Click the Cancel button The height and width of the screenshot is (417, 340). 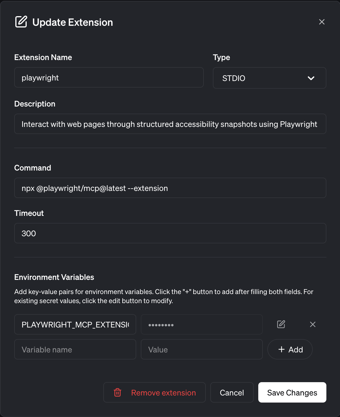point(232,392)
